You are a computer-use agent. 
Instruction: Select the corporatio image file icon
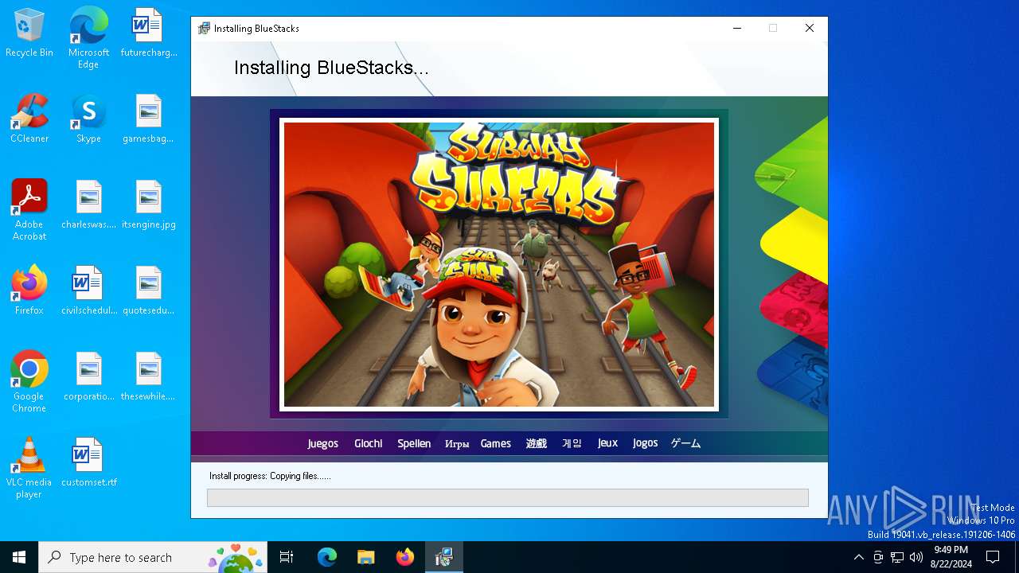[88, 376]
